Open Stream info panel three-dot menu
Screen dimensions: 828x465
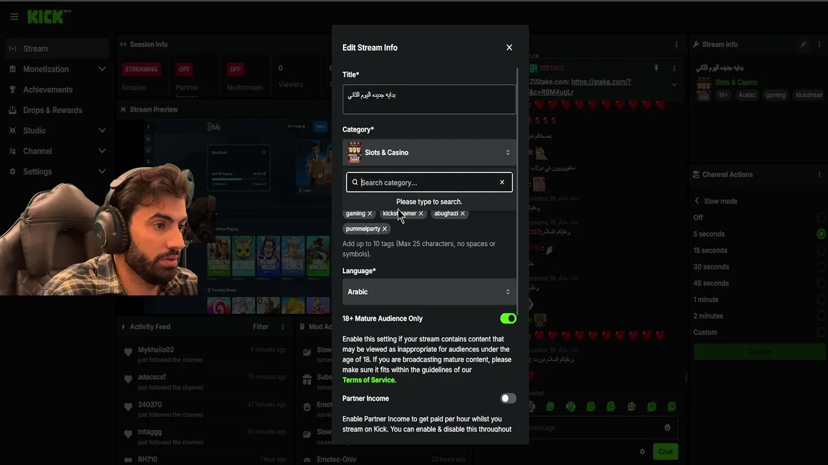(x=821, y=45)
